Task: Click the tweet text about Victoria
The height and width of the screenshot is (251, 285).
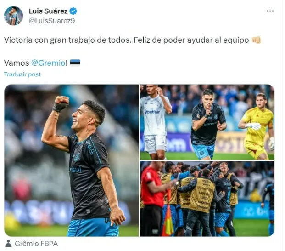Action: tap(126, 40)
